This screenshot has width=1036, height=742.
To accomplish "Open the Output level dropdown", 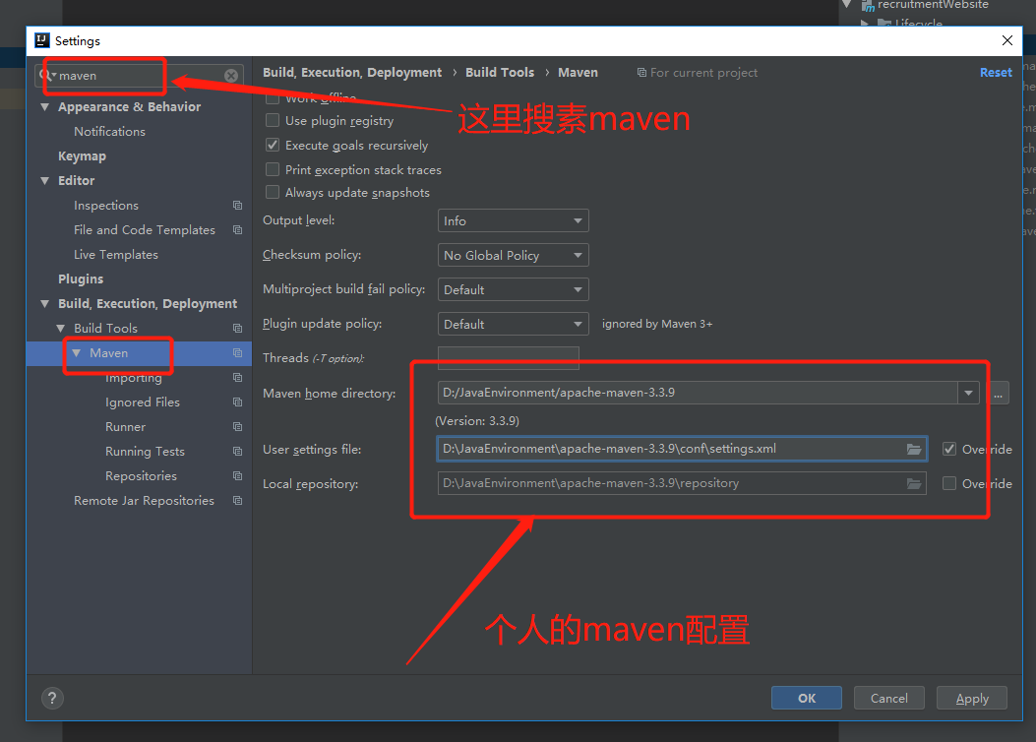I will coord(513,220).
